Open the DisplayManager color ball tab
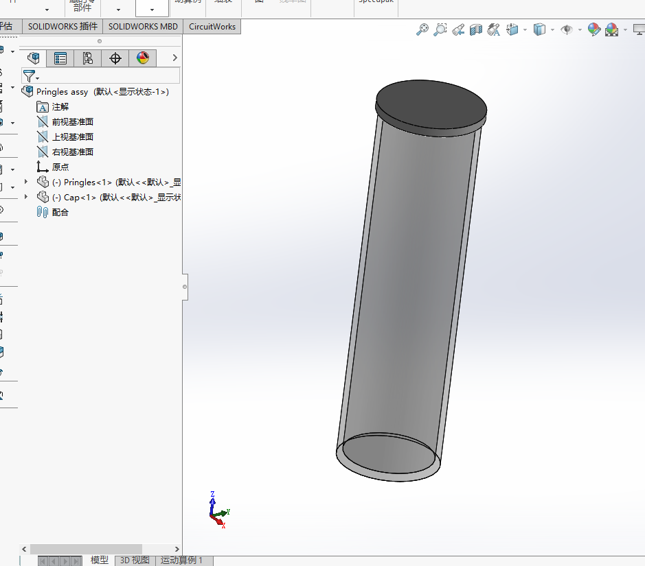This screenshot has height=566, width=645. click(143, 58)
